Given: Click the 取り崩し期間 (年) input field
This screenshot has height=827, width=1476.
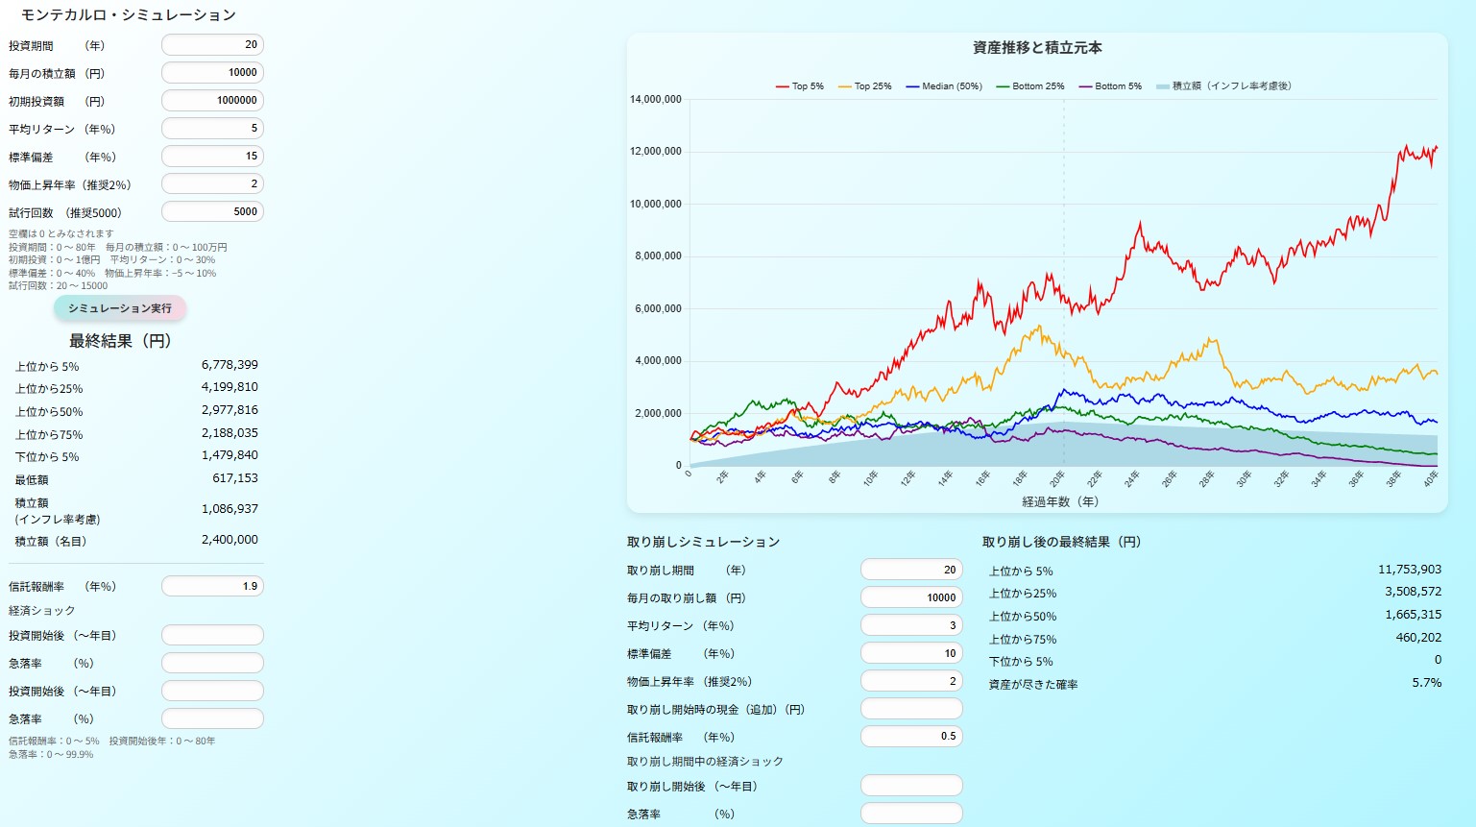Looking at the screenshot, I should tap(910, 571).
